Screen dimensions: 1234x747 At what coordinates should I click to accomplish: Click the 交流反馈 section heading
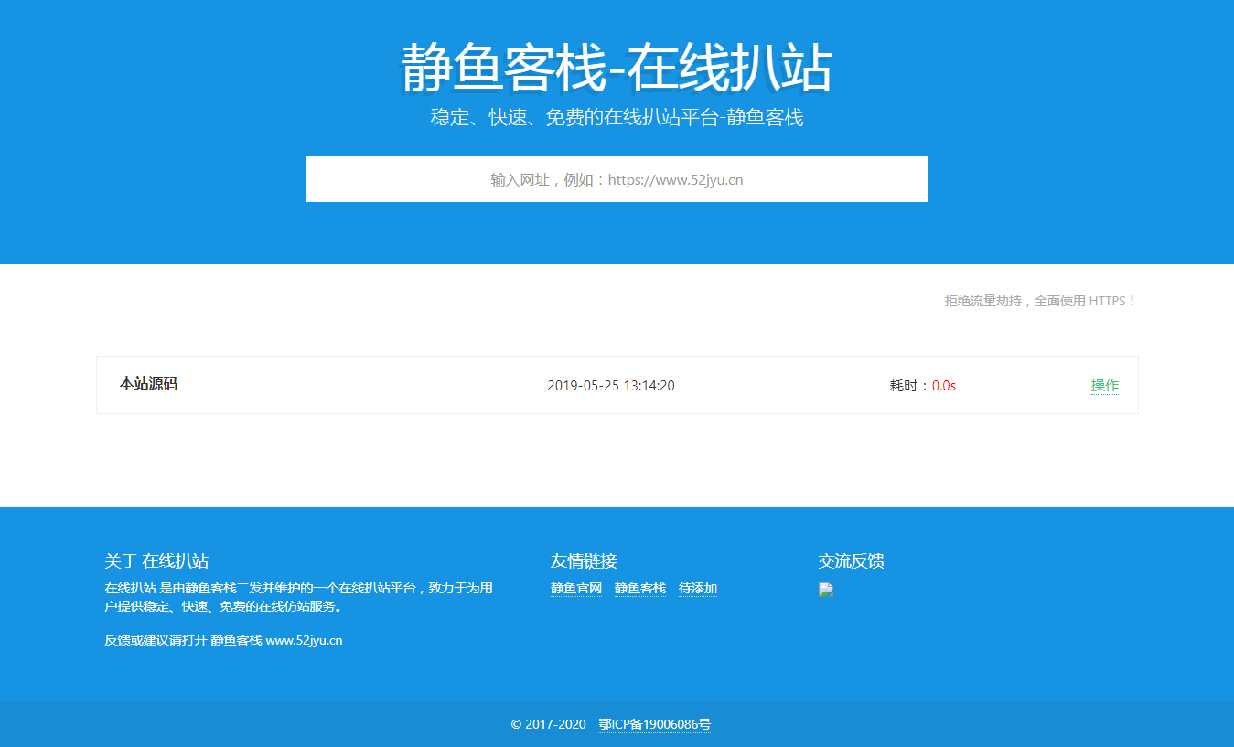[853, 560]
